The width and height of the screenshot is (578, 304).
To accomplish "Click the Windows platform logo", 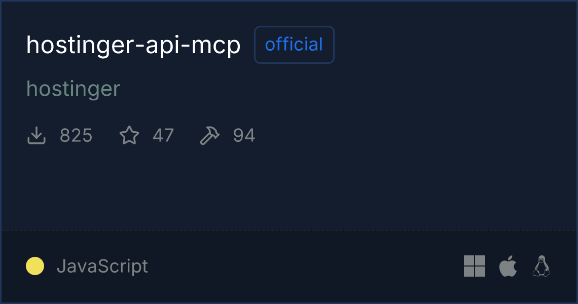I will point(475,266).
